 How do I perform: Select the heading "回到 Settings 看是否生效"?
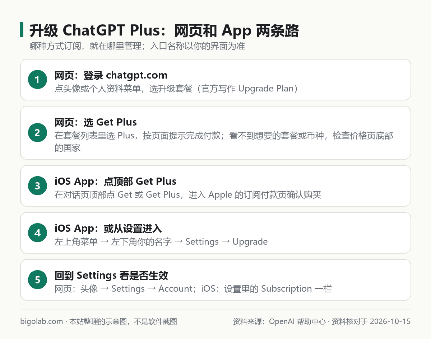[x=111, y=276]
